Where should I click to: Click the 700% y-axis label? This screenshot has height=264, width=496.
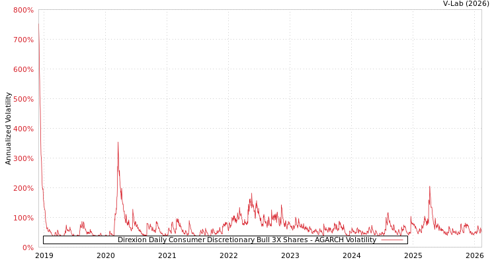(x=23, y=40)
